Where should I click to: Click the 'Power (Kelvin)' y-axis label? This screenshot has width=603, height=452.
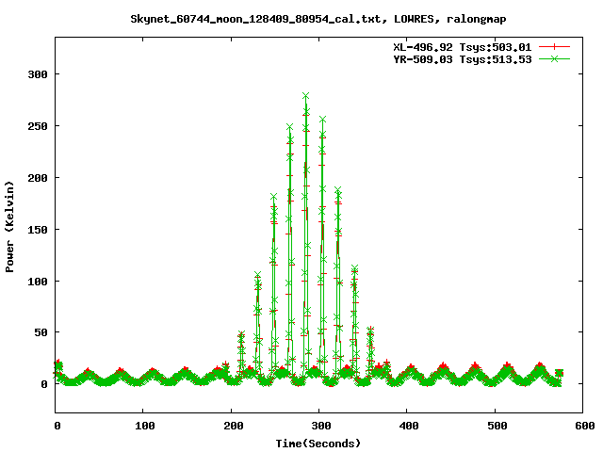click(9, 227)
